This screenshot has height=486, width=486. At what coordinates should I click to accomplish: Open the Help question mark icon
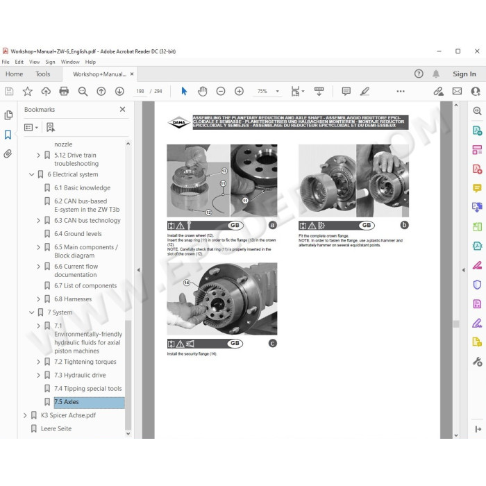click(x=419, y=74)
